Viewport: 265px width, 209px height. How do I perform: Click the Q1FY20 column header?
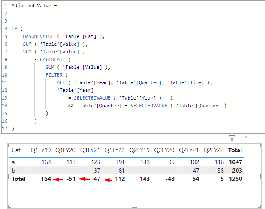[65, 150]
